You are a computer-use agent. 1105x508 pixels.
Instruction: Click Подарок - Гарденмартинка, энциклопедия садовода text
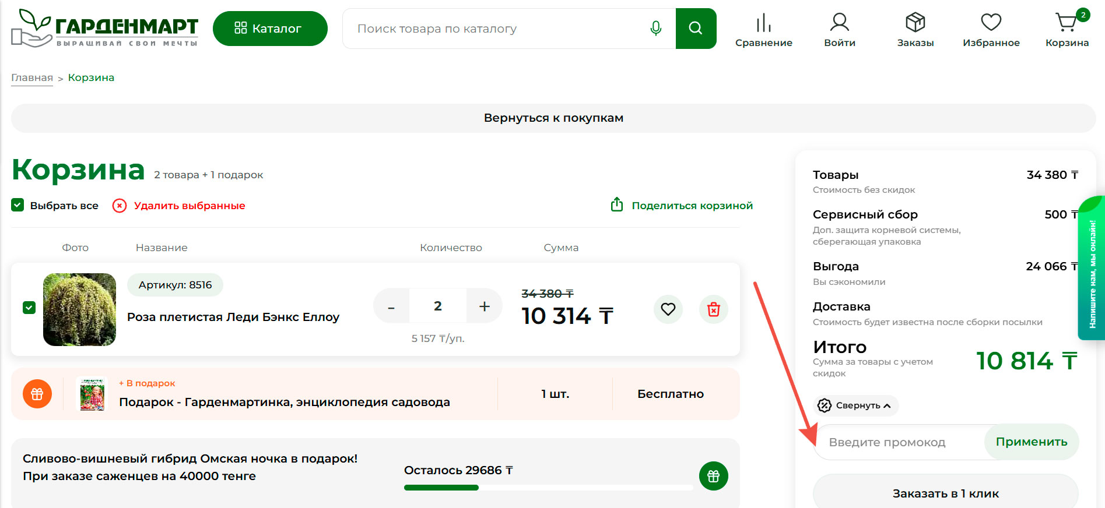pos(285,402)
